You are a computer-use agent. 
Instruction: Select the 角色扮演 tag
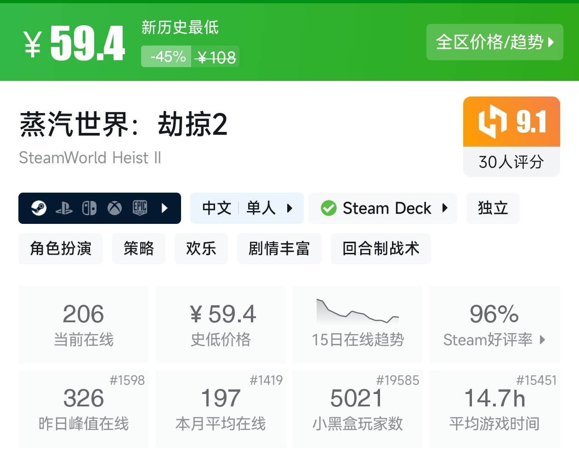(x=61, y=249)
